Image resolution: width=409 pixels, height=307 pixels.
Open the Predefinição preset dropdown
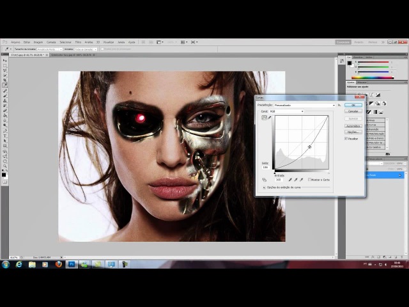pyautogui.click(x=304, y=105)
